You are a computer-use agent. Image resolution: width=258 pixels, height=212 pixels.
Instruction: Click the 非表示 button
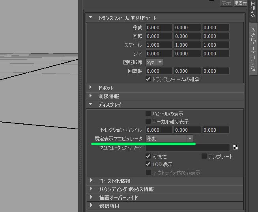pos(240,3)
